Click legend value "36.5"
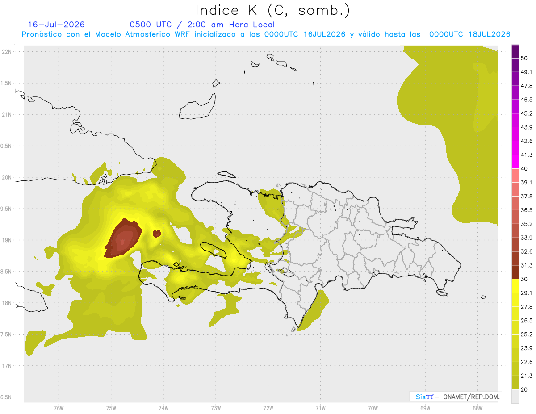Screen dimensions: 536x414 click(527, 210)
